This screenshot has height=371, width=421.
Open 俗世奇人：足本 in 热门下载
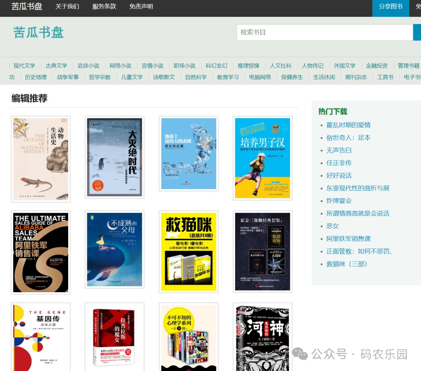point(348,138)
